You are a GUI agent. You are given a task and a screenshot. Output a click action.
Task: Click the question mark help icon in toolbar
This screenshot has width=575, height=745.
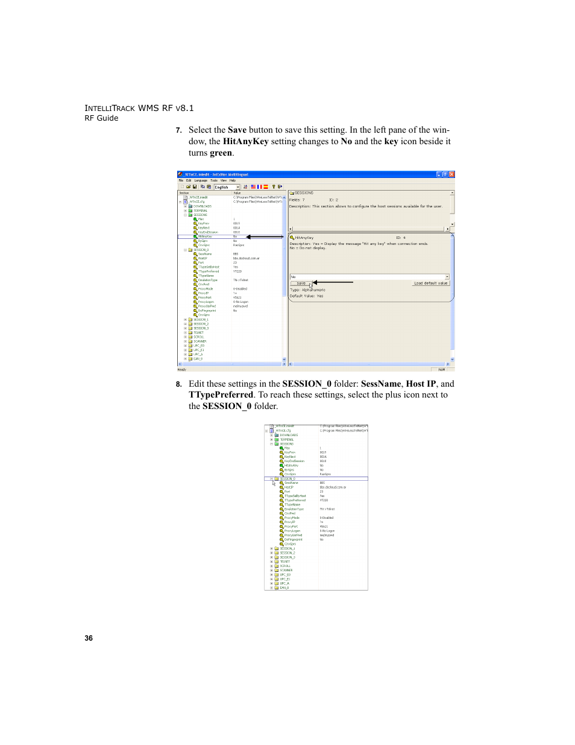point(274,187)
